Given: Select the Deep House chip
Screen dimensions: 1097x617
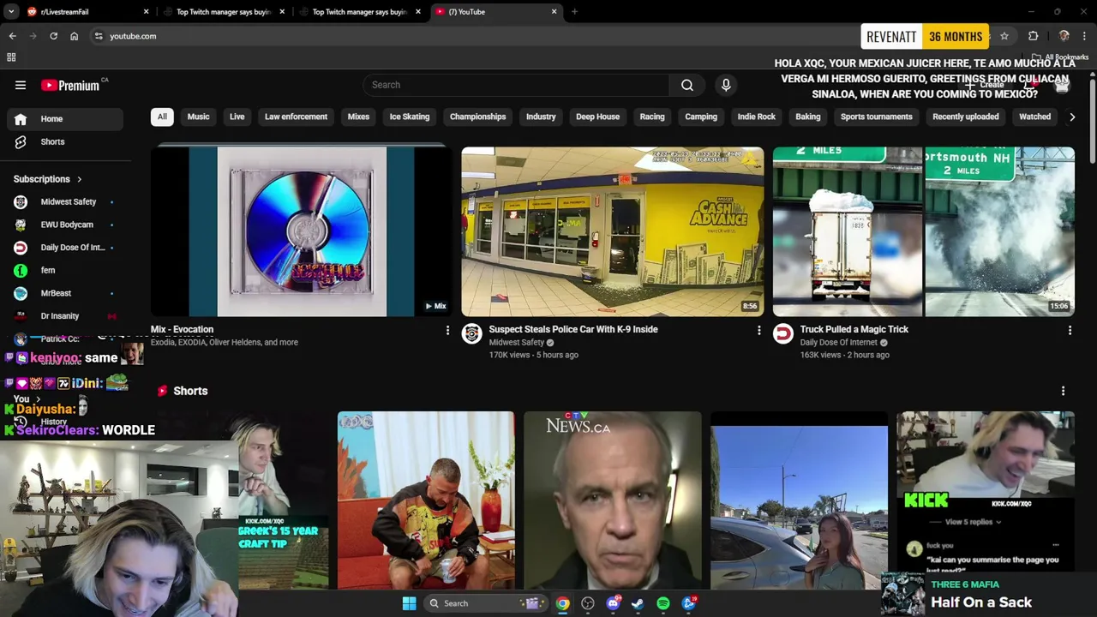Looking at the screenshot, I should 597,117.
